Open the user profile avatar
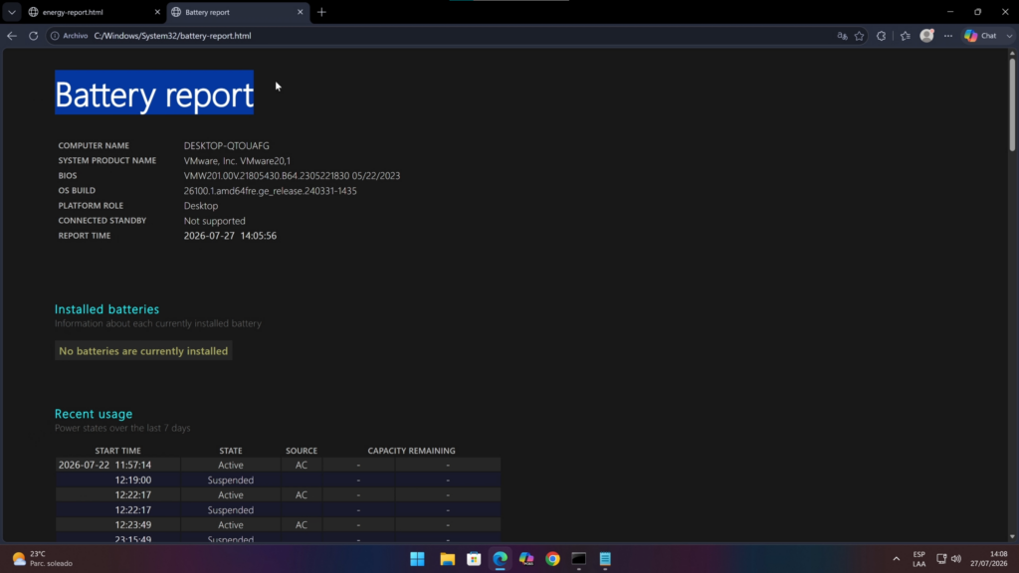The image size is (1019, 573). (x=926, y=36)
